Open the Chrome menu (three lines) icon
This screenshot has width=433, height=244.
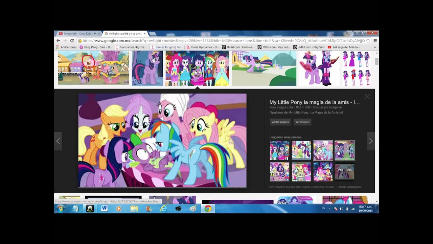pos(375,41)
